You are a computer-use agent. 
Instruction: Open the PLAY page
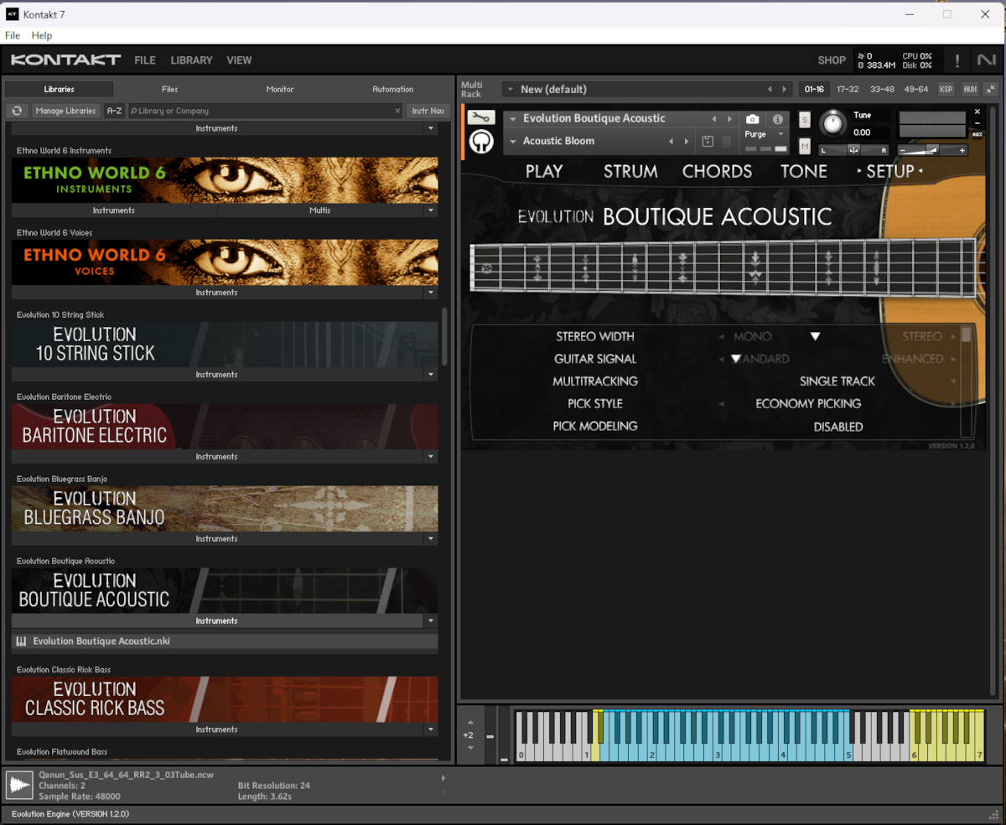pyautogui.click(x=544, y=171)
